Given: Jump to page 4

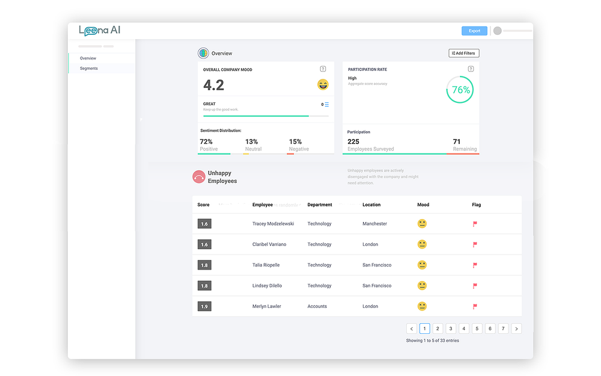Looking at the screenshot, I should click(464, 329).
